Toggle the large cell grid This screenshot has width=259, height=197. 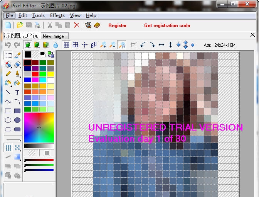click(75, 45)
